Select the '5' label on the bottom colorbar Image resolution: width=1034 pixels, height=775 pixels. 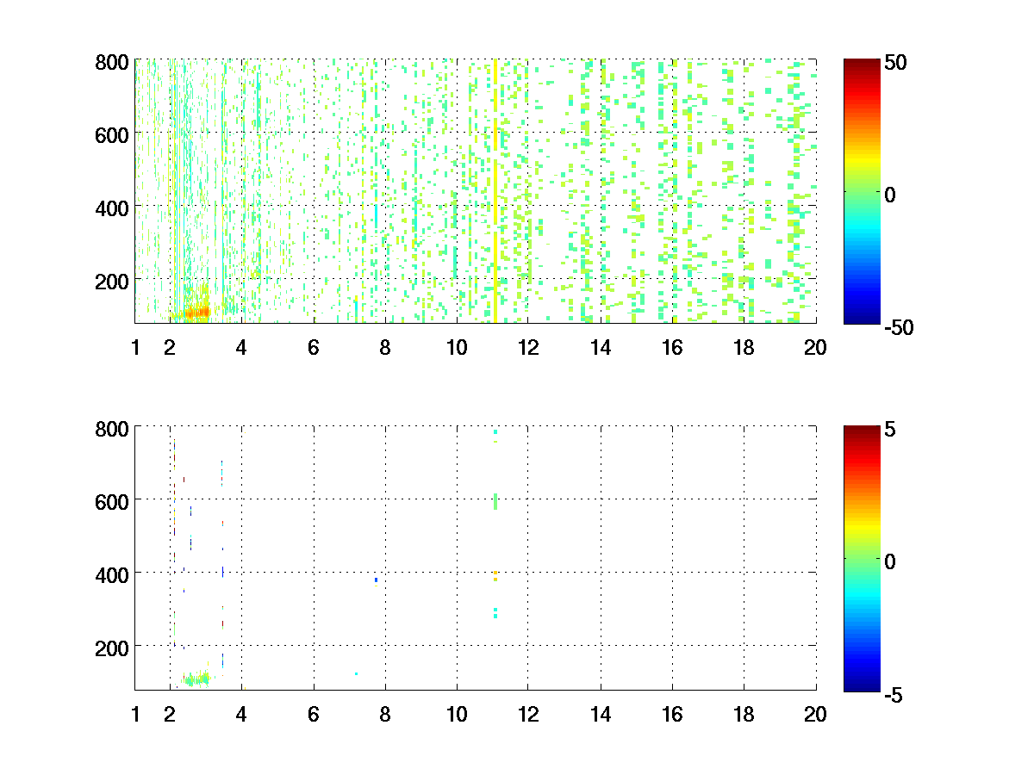pos(890,429)
